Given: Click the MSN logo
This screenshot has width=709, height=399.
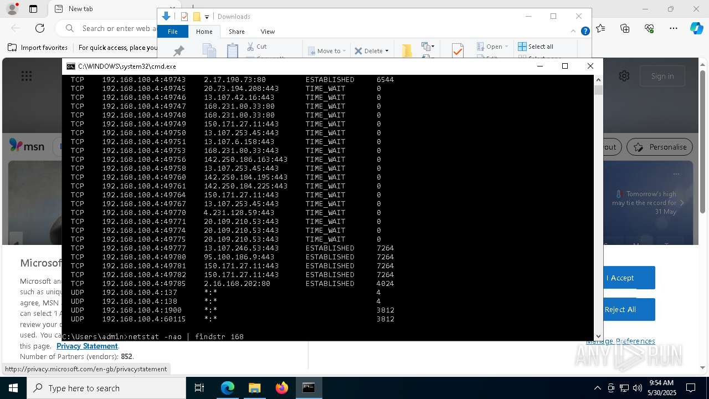Looking at the screenshot, I should pos(27,146).
